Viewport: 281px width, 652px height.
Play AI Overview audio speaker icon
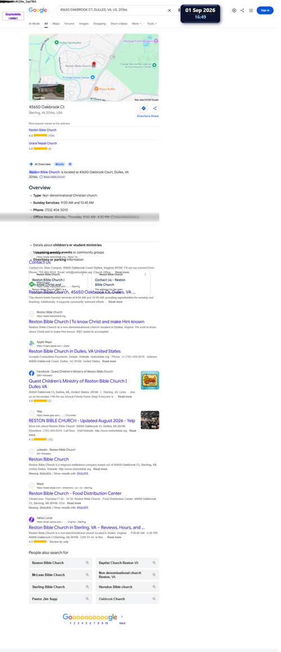(70, 164)
